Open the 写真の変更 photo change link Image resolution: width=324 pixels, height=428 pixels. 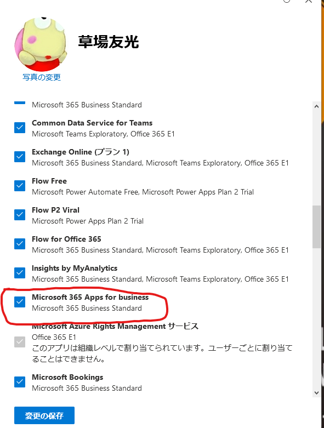coord(42,77)
